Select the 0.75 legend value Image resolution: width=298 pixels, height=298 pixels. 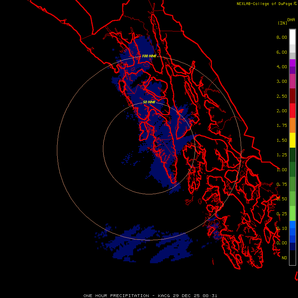coord(282,184)
